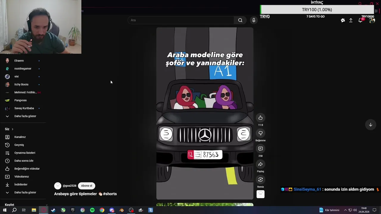
Task: Open rootthegamer channel
Action: [x=23, y=69]
